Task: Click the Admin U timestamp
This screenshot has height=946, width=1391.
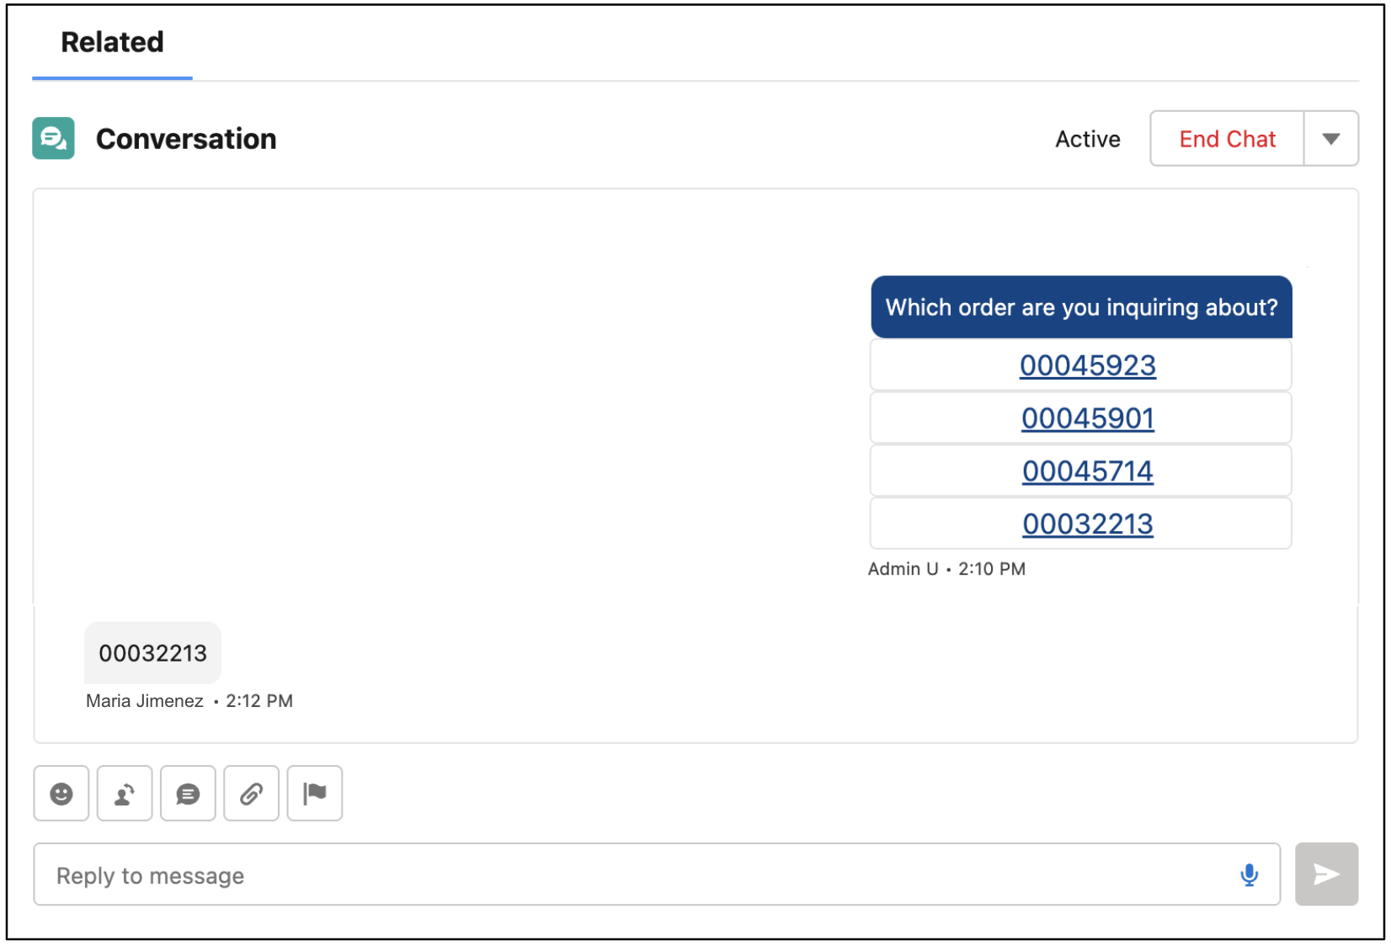Action: [946, 568]
